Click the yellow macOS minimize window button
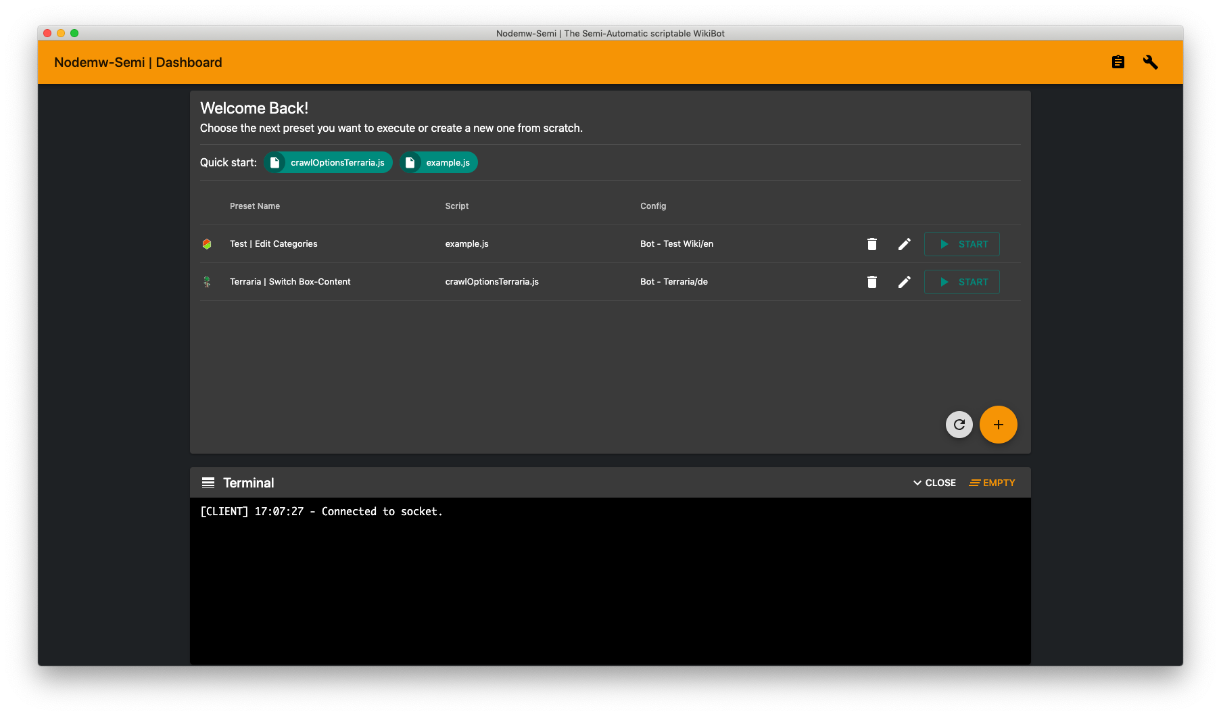Screen dimensions: 1221x716 (61, 33)
